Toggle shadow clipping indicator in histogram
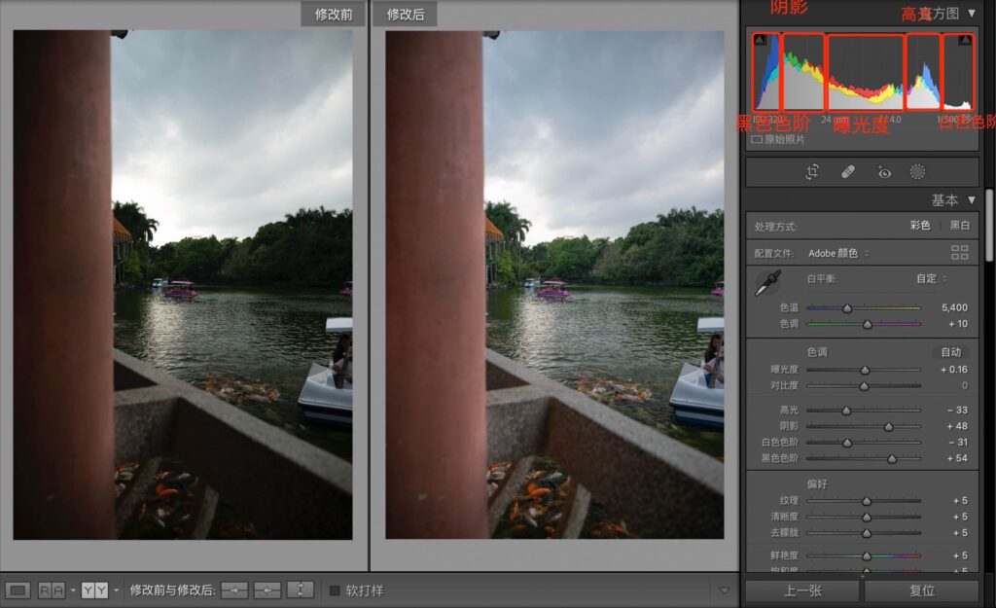The image size is (996, 608). [760, 40]
